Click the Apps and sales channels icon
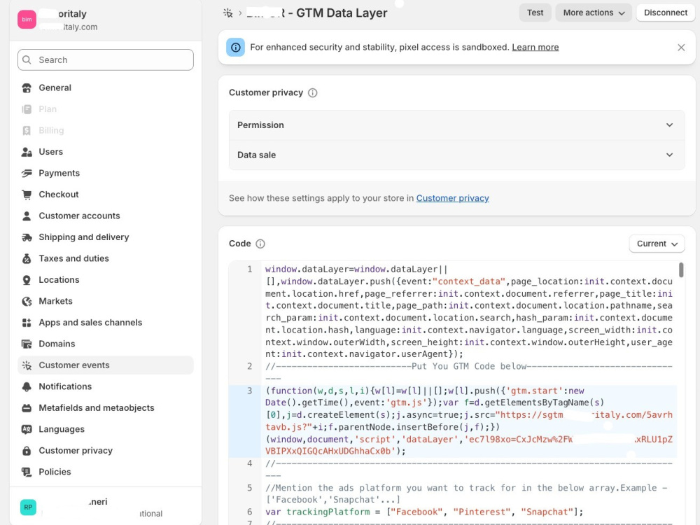Screen dimensions: 700x525 click(27, 323)
